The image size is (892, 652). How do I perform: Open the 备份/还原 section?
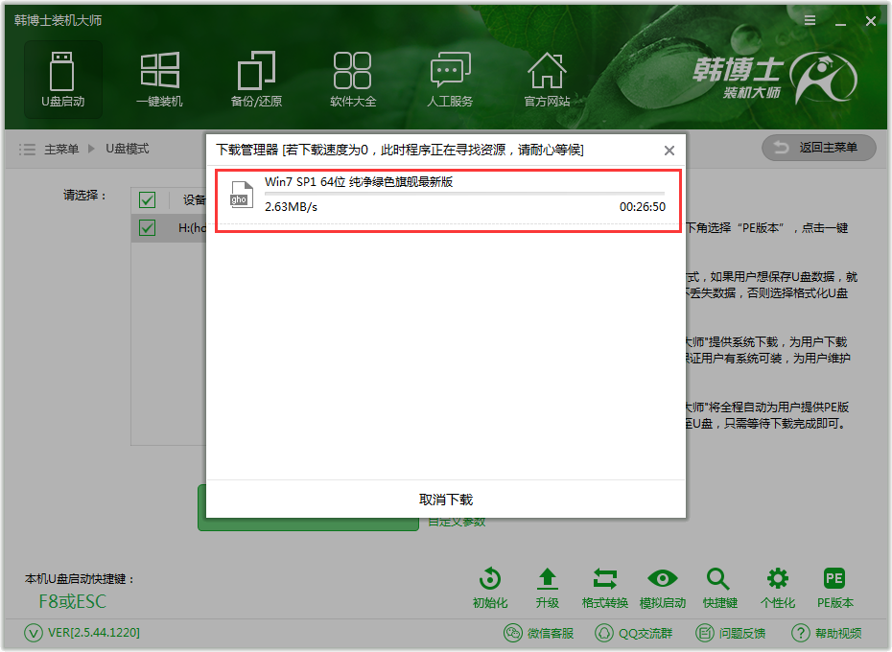click(x=256, y=80)
